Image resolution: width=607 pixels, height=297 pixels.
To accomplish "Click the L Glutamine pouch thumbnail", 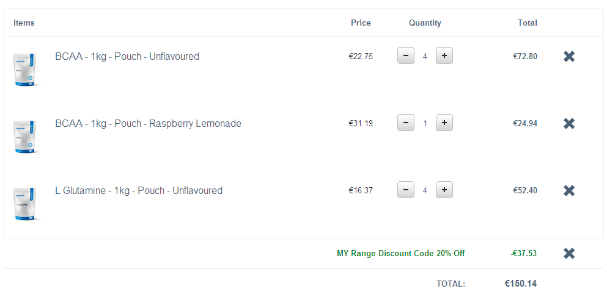I will coord(25,203).
